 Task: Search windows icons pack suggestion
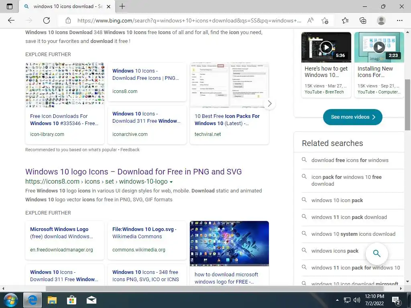(335, 251)
